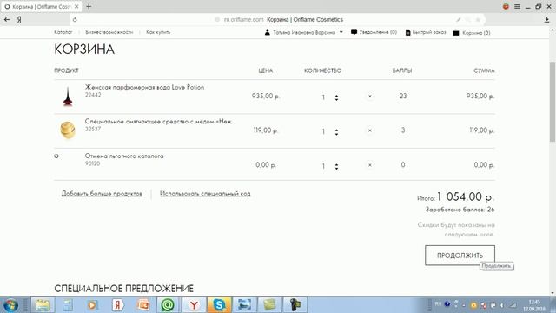Screen dimensions: 556x313
Task: Open Yandex Browser Y taskbar icon
Action: click(194, 305)
